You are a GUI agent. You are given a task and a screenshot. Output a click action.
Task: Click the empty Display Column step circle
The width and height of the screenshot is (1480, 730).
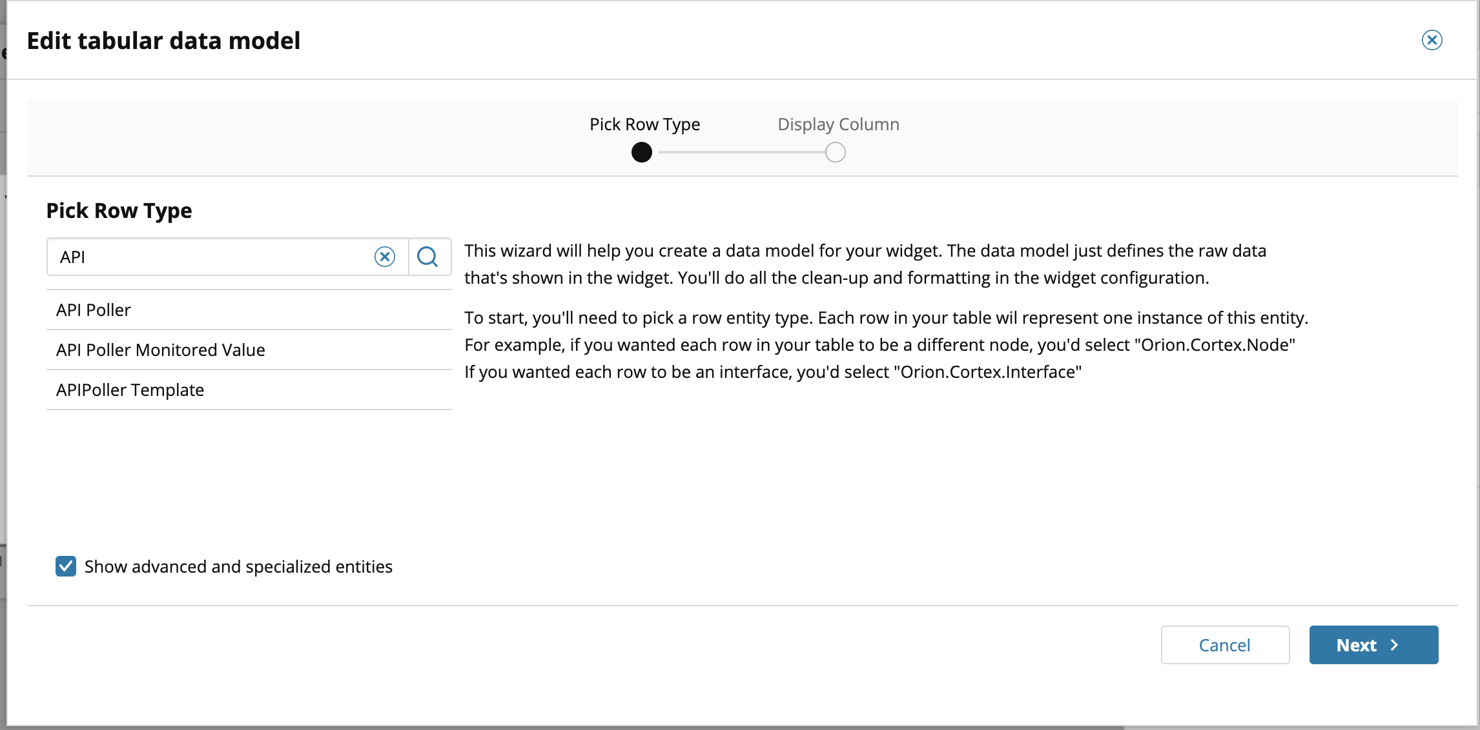click(835, 153)
